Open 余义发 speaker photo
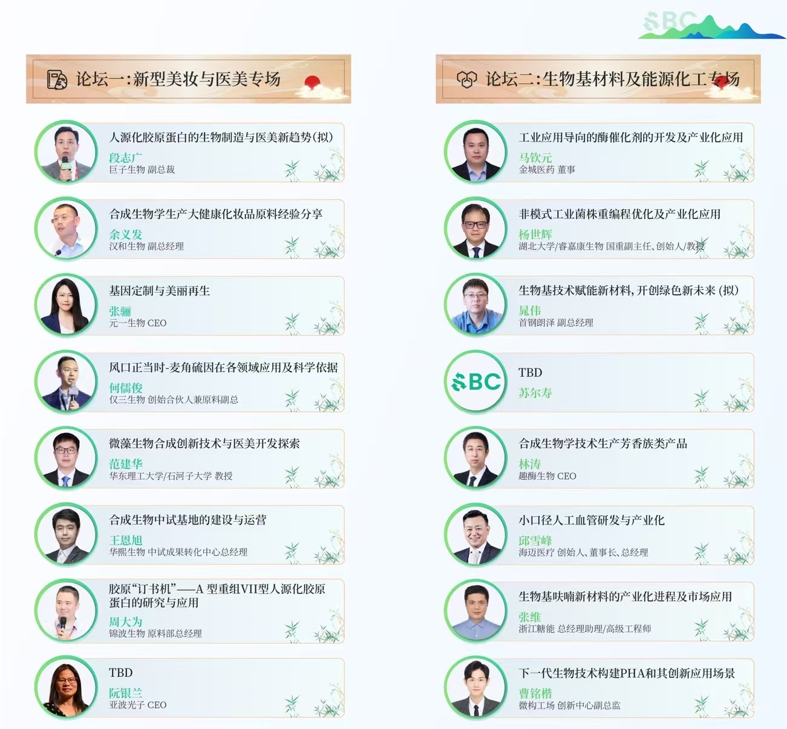Image resolution: width=787 pixels, height=729 pixels. point(67,229)
